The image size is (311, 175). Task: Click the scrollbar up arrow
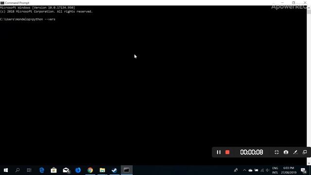(x=309, y=8)
